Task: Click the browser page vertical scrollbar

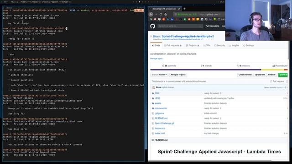Action: tap(289, 50)
